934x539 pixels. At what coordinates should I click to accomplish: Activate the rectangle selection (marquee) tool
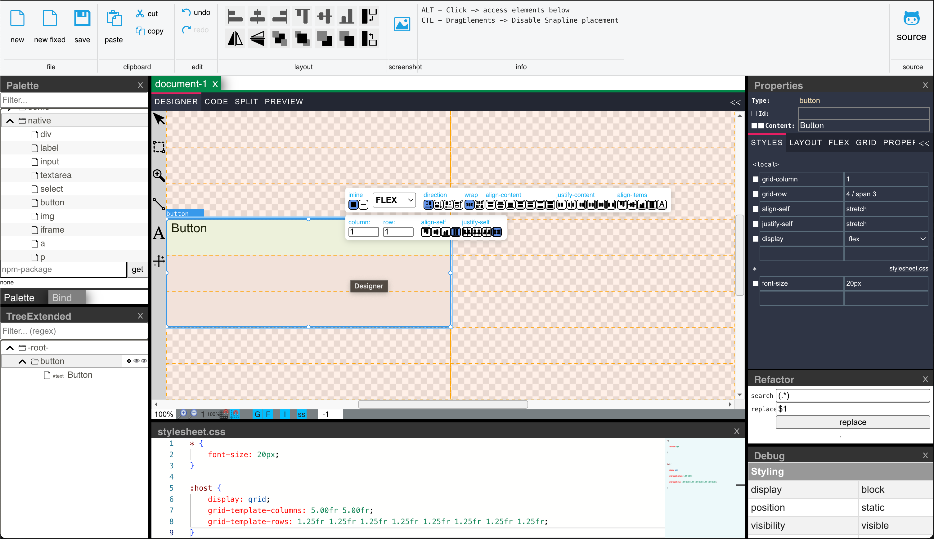159,147
